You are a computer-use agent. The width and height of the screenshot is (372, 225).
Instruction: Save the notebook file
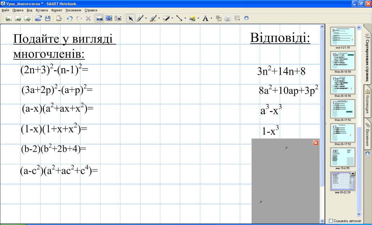click(47, 19)
